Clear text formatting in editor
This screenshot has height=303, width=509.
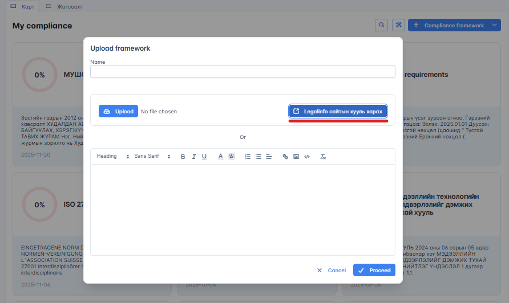(323, 157)
